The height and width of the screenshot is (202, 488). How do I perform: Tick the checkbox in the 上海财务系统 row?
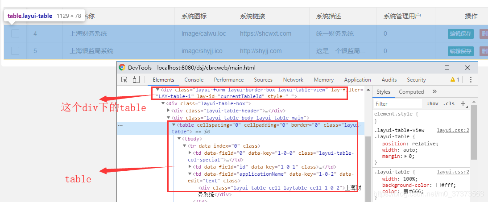tap(15, 33)
